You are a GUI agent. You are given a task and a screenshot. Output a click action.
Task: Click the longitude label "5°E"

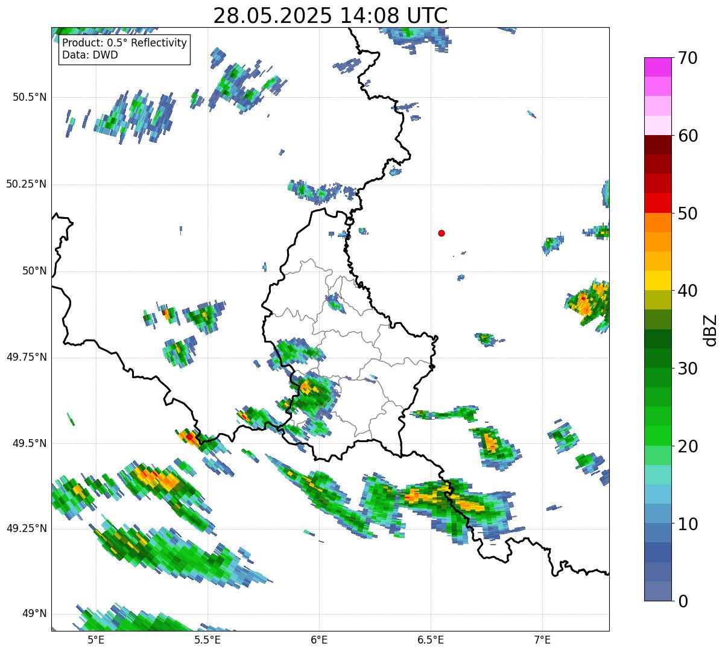coord(96,639)
